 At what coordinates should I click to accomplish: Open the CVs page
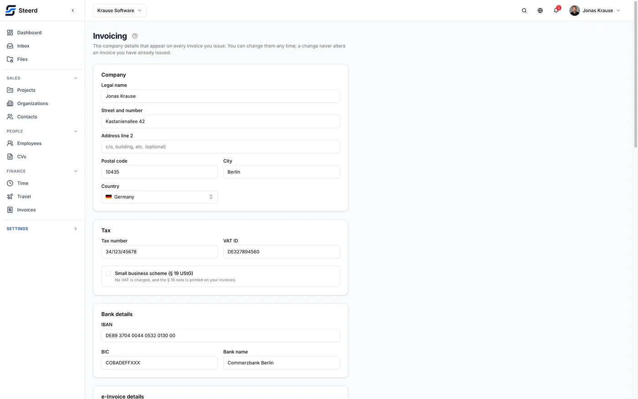tap(42, 156)
